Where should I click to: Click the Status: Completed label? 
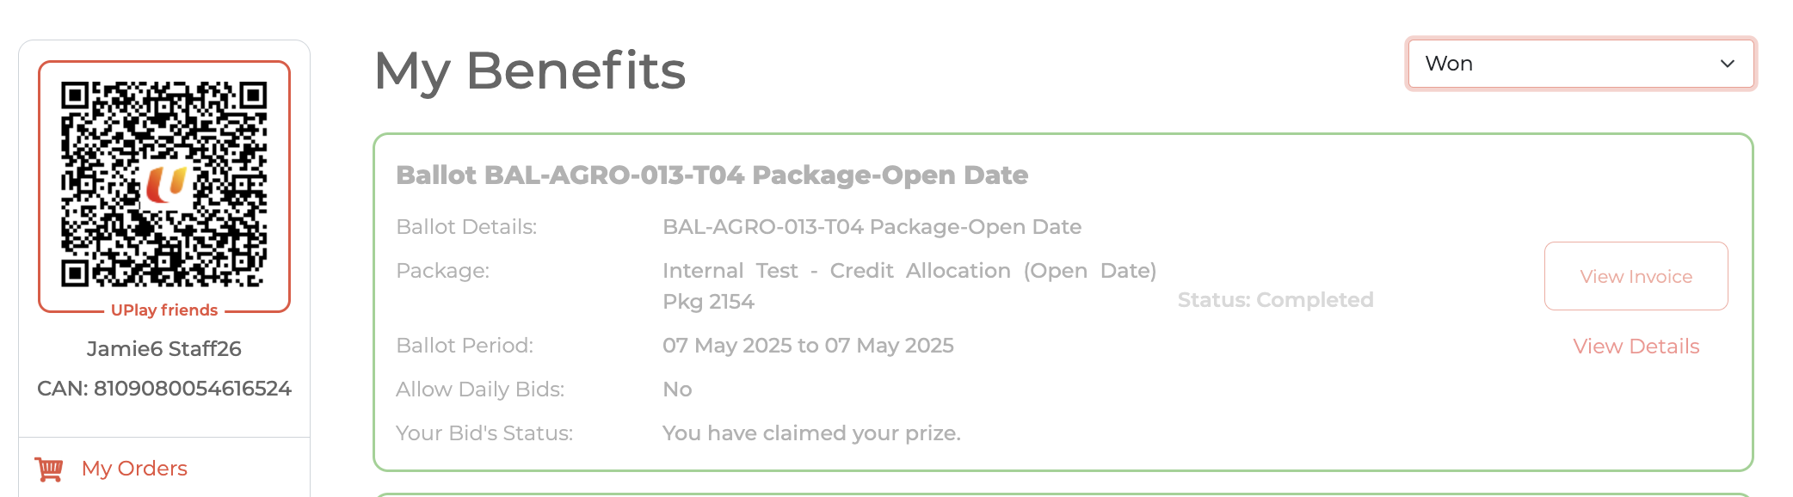[x=1275, y=300]
